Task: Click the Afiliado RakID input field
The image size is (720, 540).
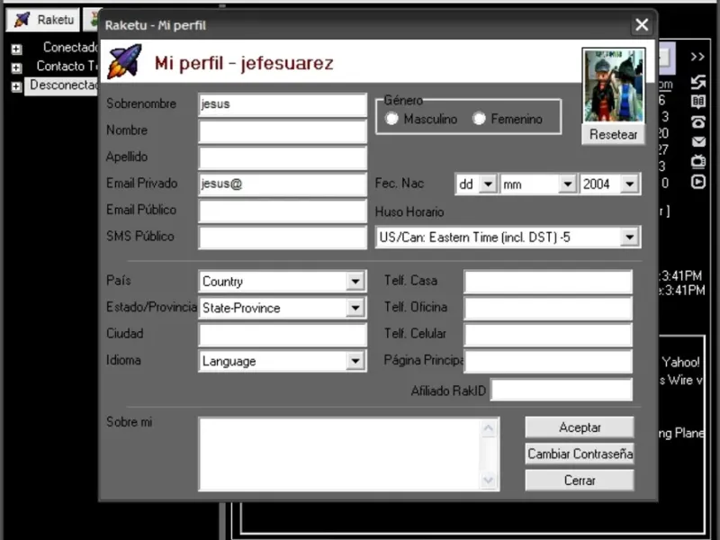Action: [x=562, y=391]
